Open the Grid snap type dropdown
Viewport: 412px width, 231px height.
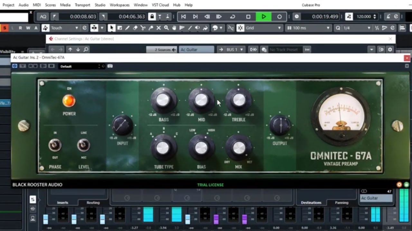[264, 28]
